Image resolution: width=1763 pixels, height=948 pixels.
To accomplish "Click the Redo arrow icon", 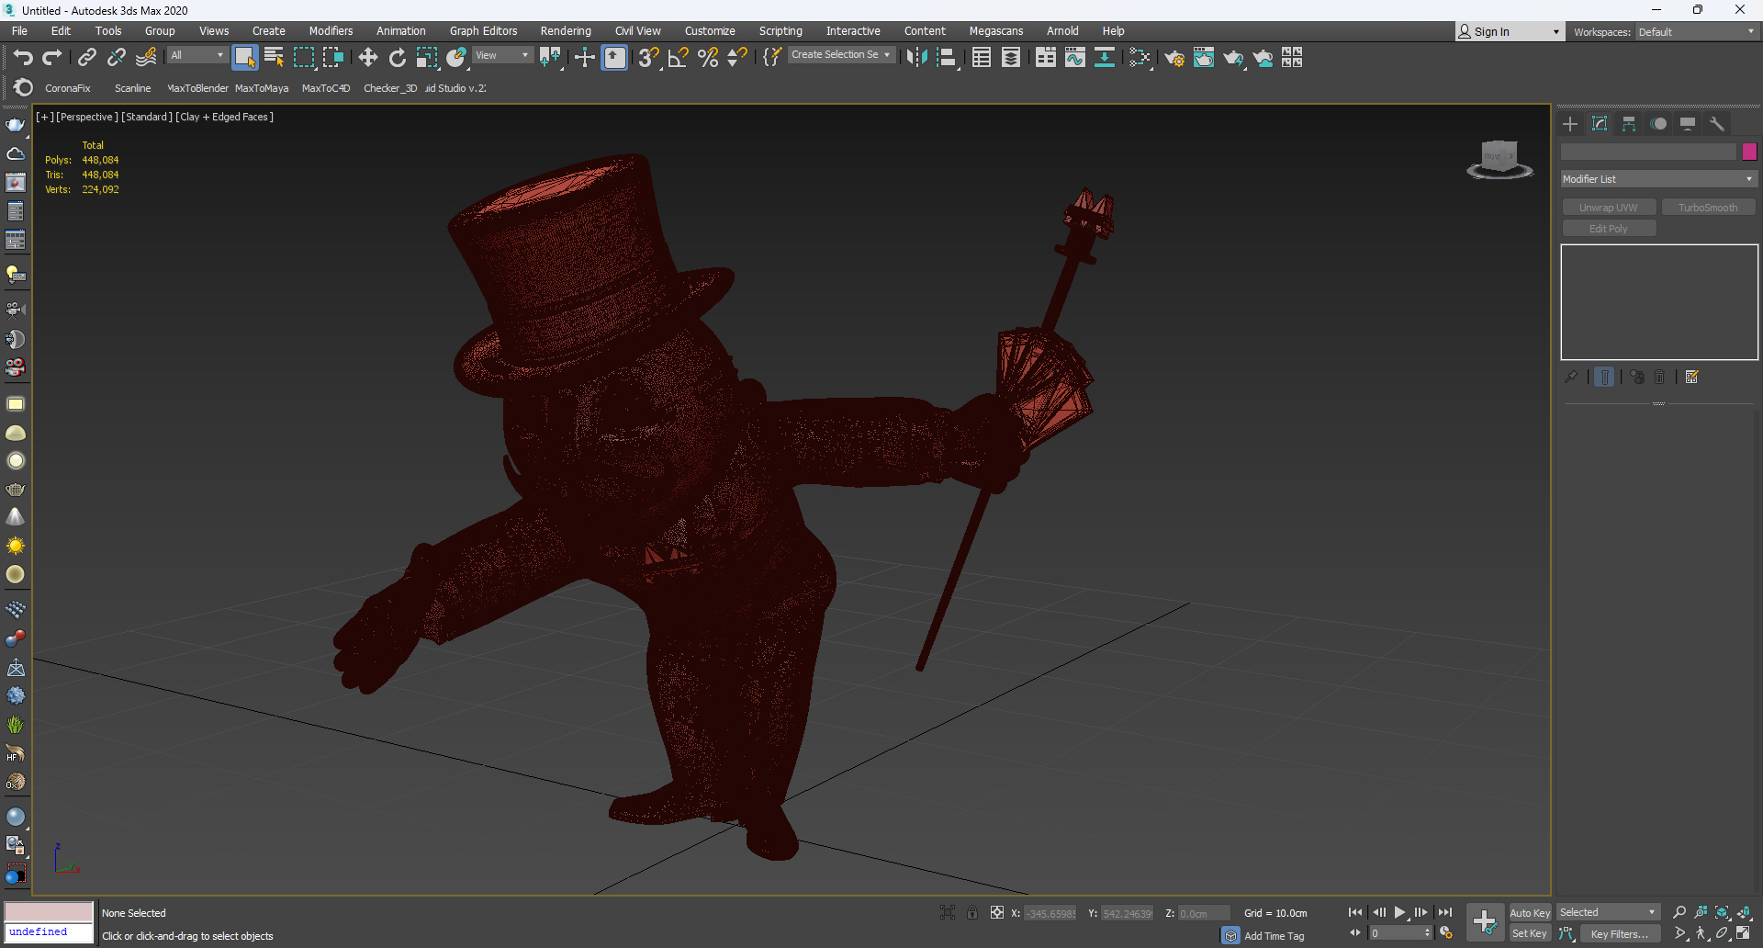I will 52,58.
